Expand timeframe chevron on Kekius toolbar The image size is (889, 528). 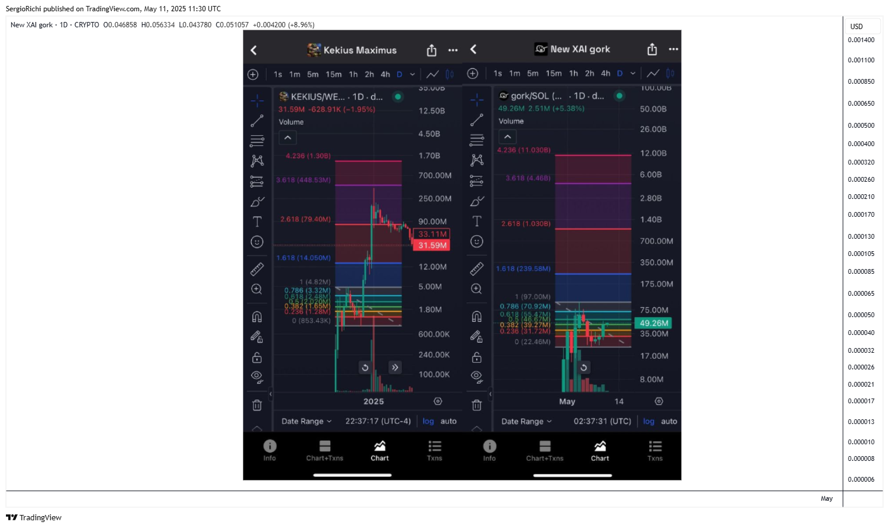coord(413,74)
